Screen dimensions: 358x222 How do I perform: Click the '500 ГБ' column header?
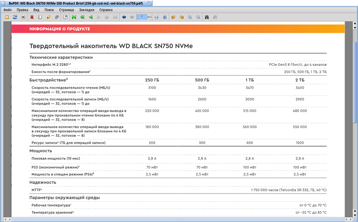(202, 80)
